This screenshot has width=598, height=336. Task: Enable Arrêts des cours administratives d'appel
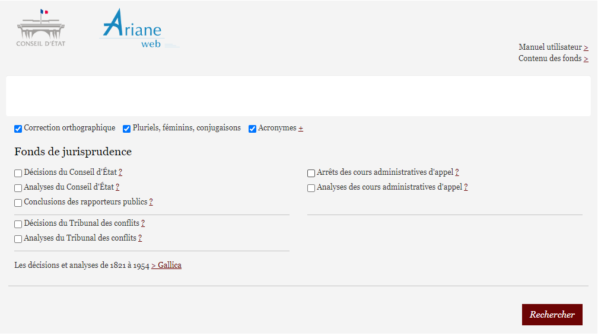point(311,173)
